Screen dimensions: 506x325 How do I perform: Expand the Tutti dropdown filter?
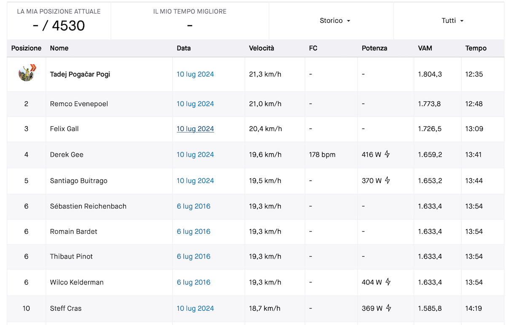(452, 21)
